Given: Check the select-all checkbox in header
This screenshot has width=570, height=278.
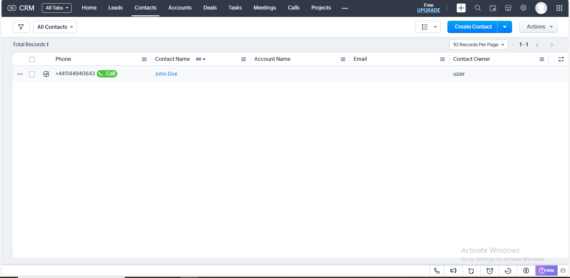Looking at the screenshot, I should coord(32,59).
